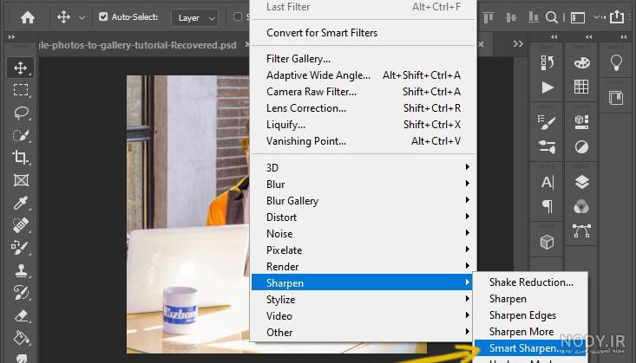Pick the Eyedropper tool
The image size is (636, 363).
[x=20, y=203]
